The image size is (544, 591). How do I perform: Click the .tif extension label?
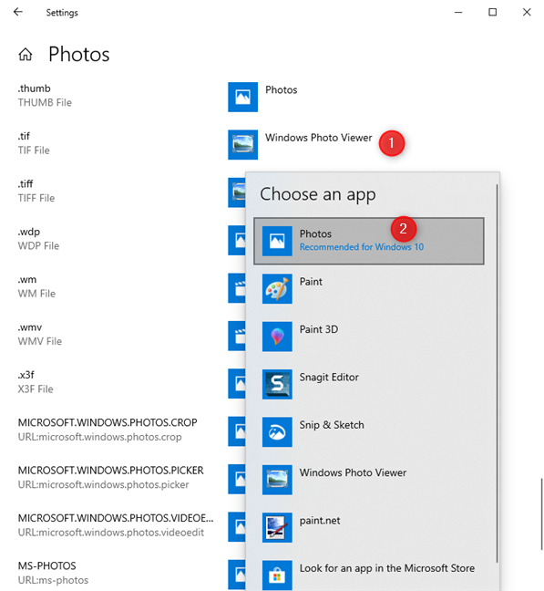coord(24,136)
